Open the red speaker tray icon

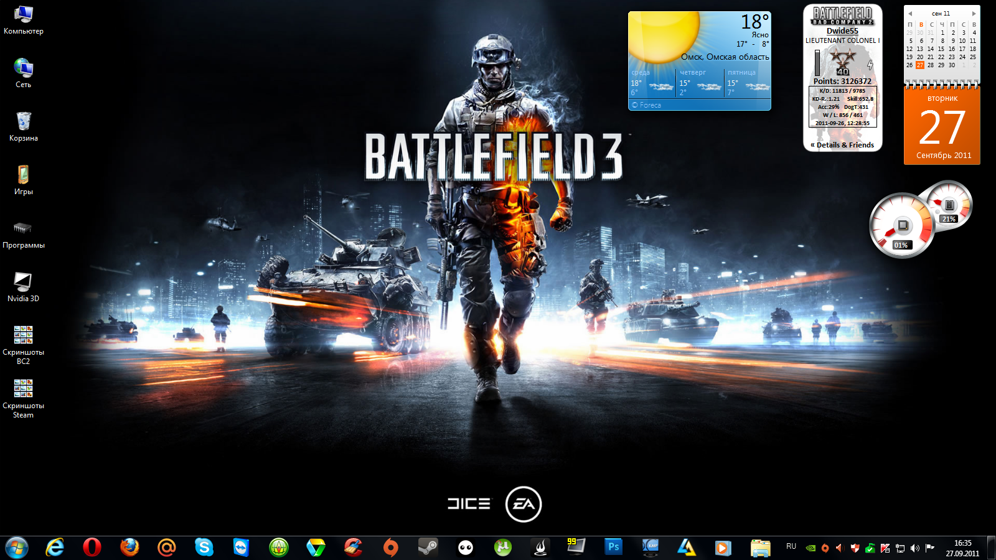[840, 548]
